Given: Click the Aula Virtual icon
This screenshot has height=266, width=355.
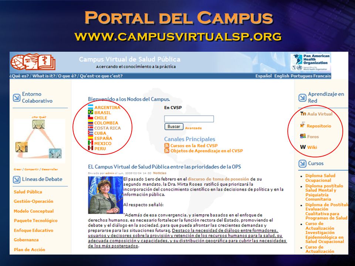Looking at the screenshot, I should tap(303, 113).
